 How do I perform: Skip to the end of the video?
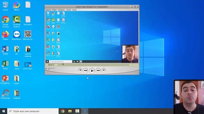[x=104, y=70]
